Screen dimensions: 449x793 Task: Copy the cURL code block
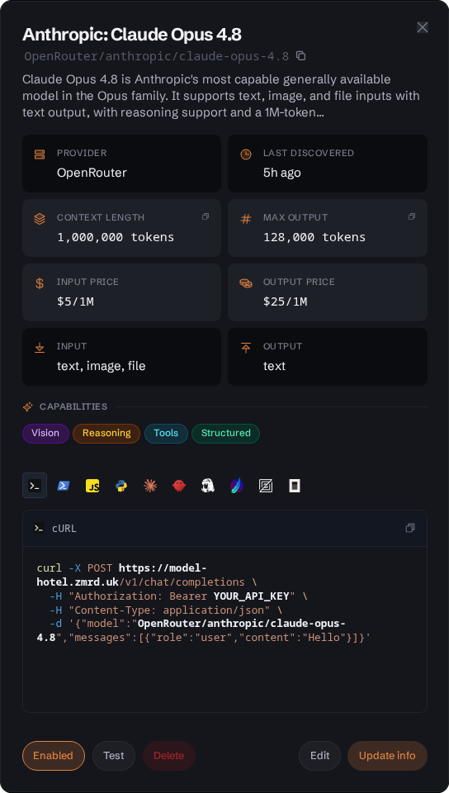(410, 528)
